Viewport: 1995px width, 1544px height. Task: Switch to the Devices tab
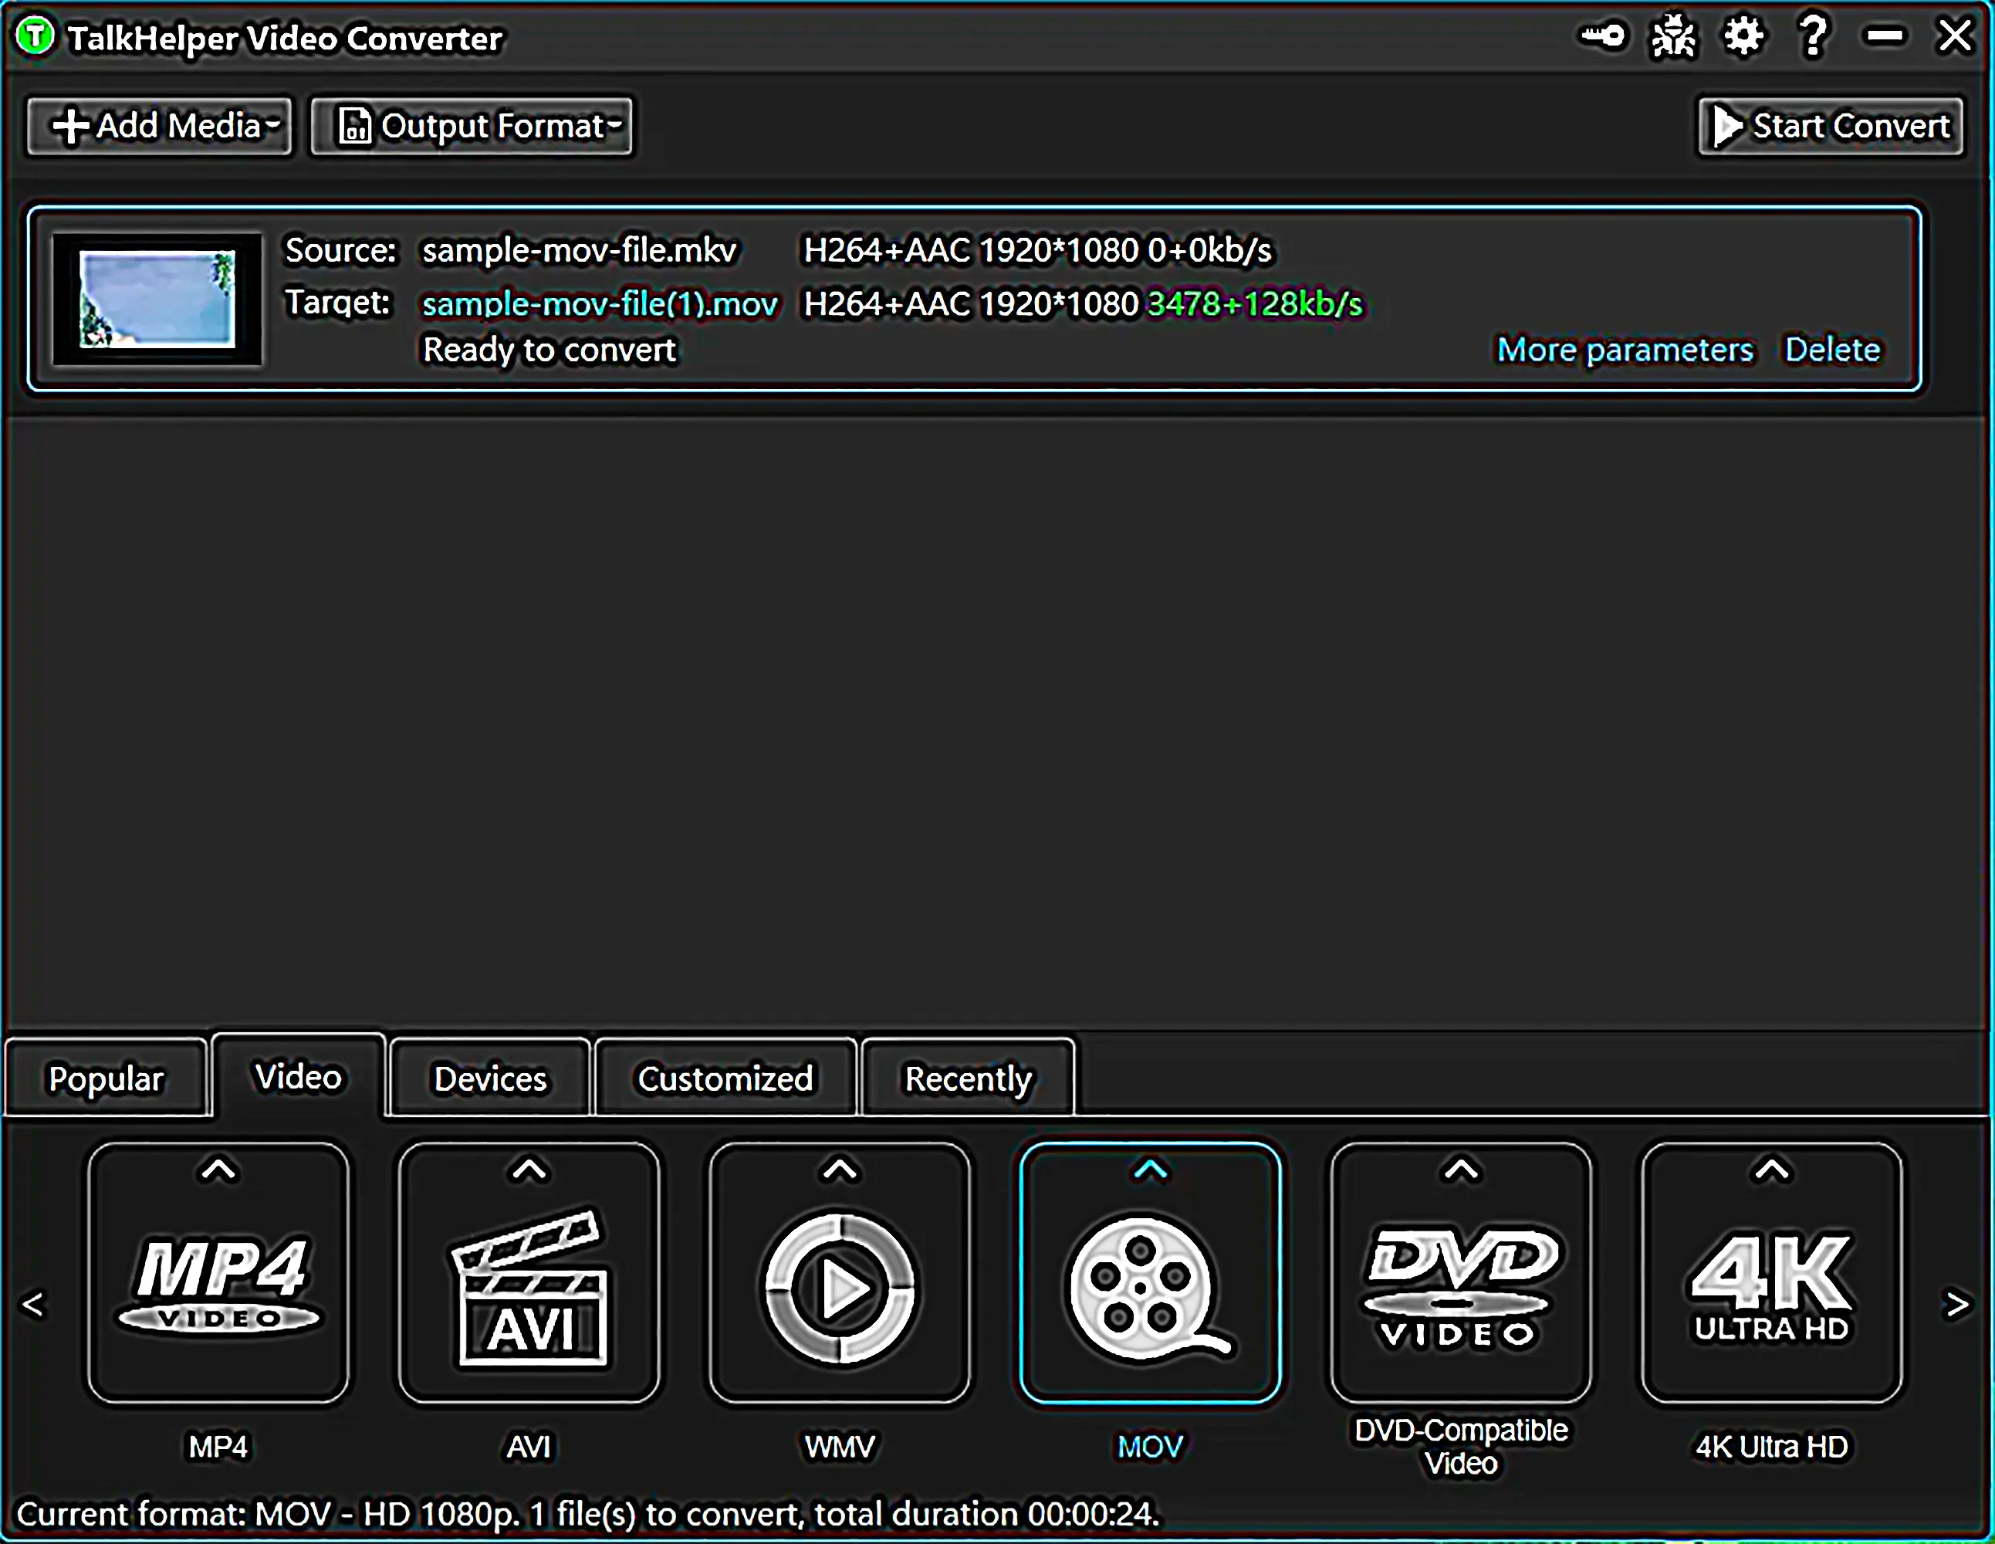pyautogui.click(x=489, y=1078)
